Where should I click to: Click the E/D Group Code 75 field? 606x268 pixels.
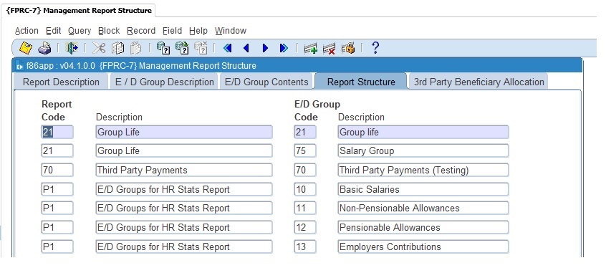point(305,150)
